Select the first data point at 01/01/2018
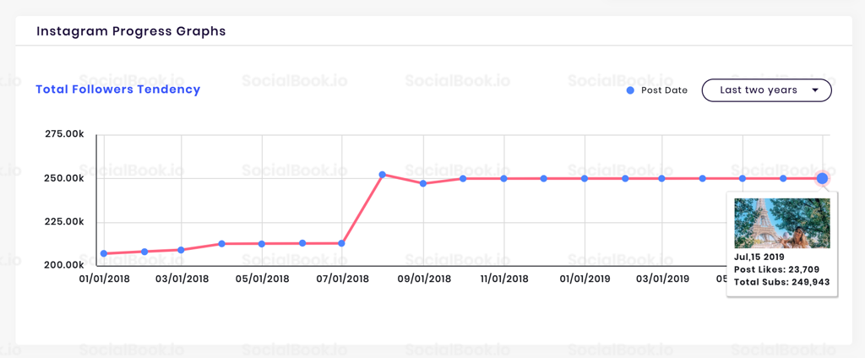Image resolution: width=865 pixels, height=358 pixels. tap(104, 253)
